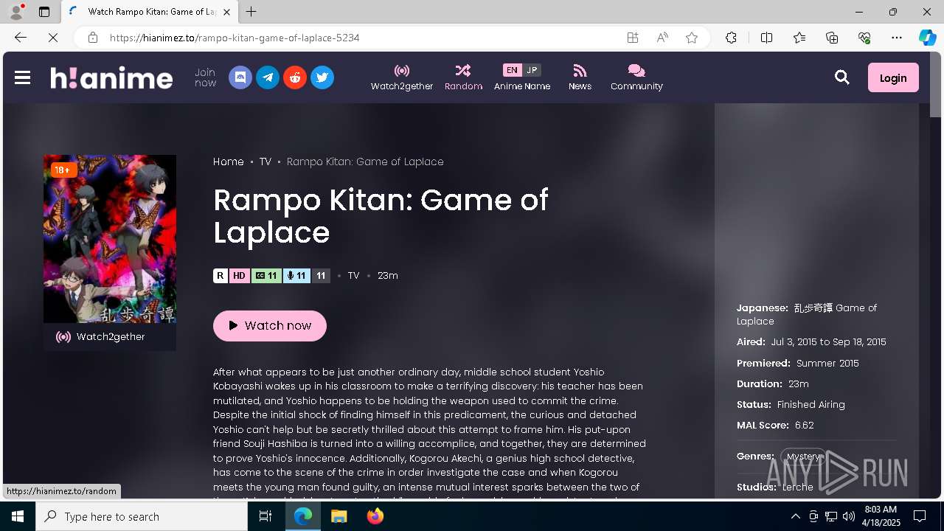The height and width of the screenshot is (531, 944).
Task: Launch Firefox from taskbar
Action: 375,516
